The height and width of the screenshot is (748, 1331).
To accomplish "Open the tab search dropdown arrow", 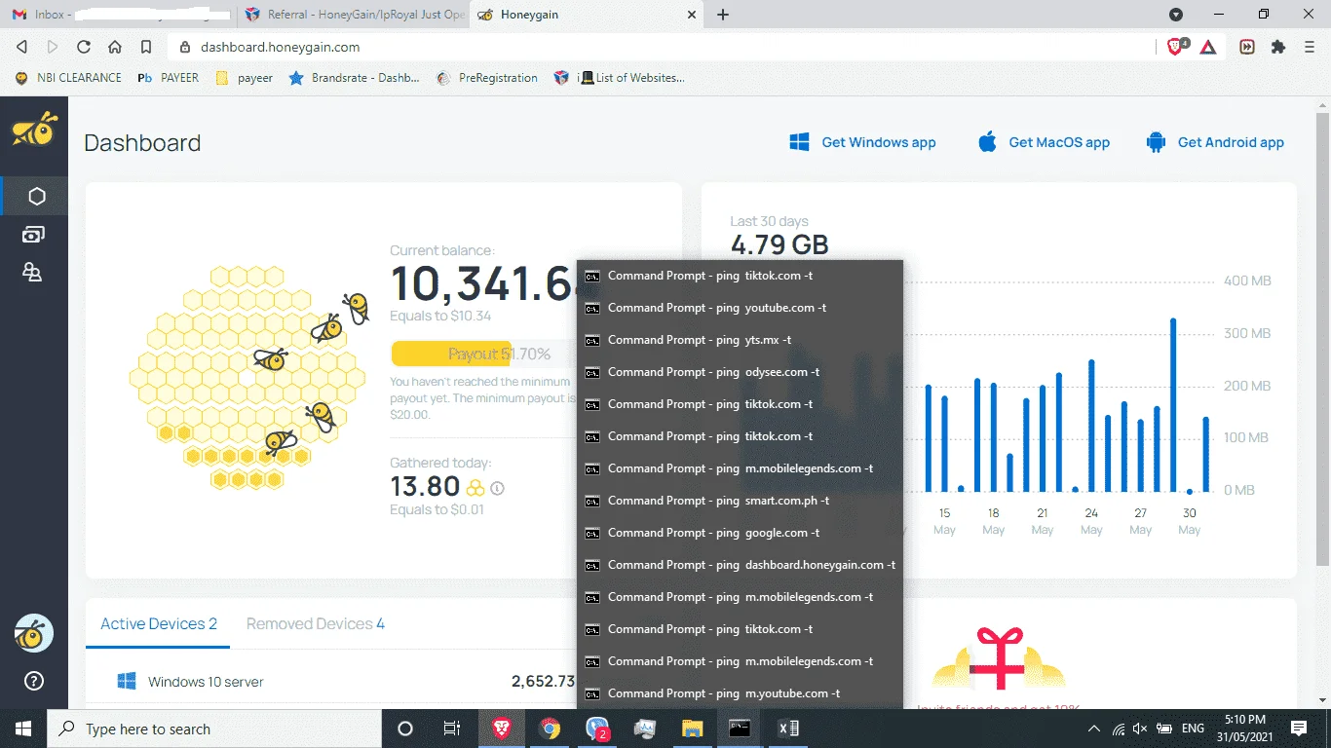I will pos(1176,15).
